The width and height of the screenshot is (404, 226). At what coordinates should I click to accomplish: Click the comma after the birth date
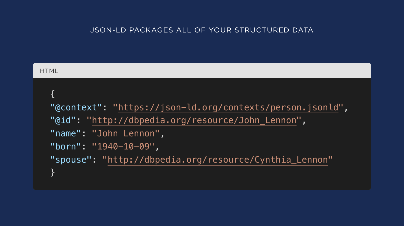click(157, 148)
